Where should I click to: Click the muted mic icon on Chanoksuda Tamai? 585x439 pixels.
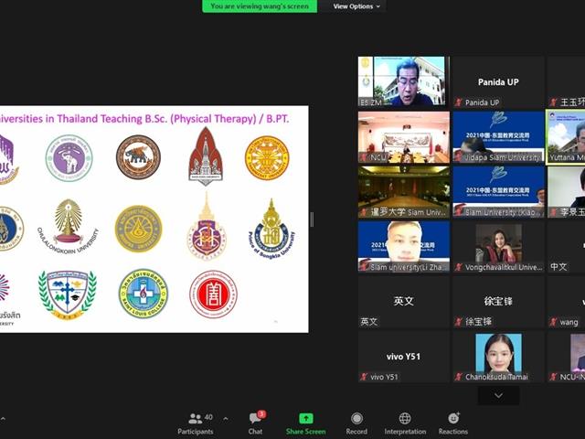pyautogui.click(x=458, y=377)
